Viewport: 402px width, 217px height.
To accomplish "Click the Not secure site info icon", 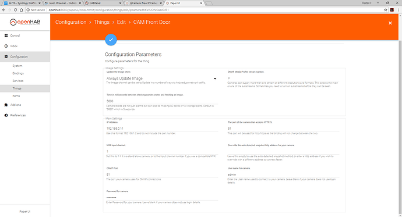I will (28, 10).
